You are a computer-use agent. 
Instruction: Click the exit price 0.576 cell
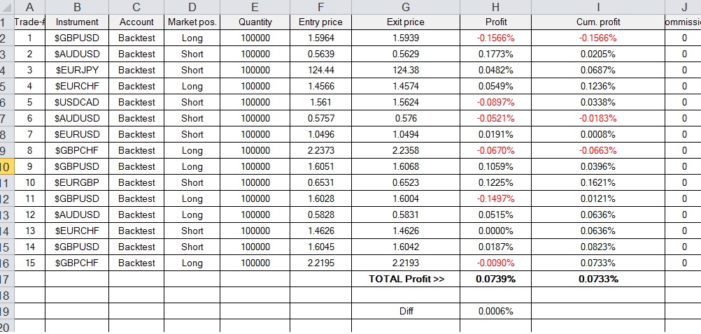[x=406, y=118]
